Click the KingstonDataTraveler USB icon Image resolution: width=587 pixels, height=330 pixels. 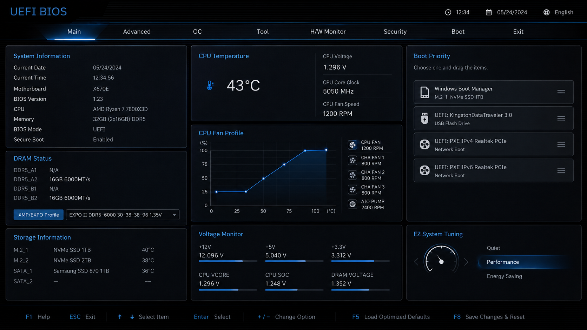(424, 118)
